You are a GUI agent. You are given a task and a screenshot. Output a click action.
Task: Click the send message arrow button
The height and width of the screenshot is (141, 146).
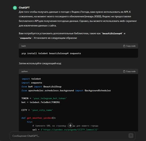coord(131,136)
